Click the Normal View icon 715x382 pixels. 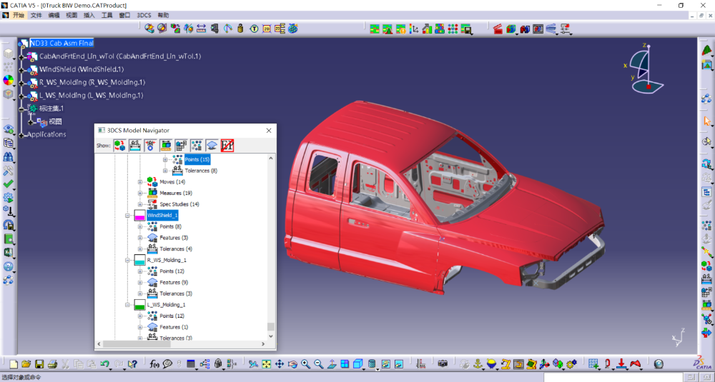point(332,363)
